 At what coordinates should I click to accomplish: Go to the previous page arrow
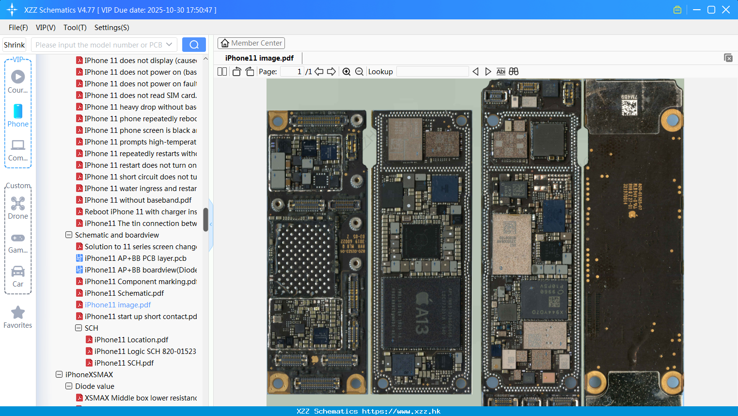pyautogui.click(x=319, y=72)
